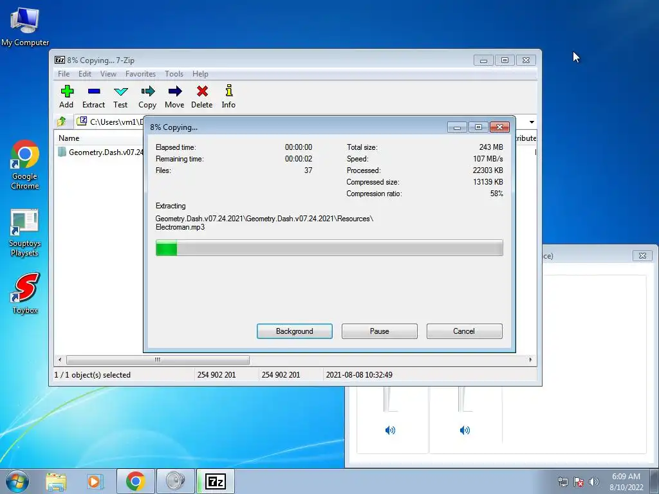Open the Tools menu
Image resolution: width=659 pixels, height=494 pixels.
174,74
